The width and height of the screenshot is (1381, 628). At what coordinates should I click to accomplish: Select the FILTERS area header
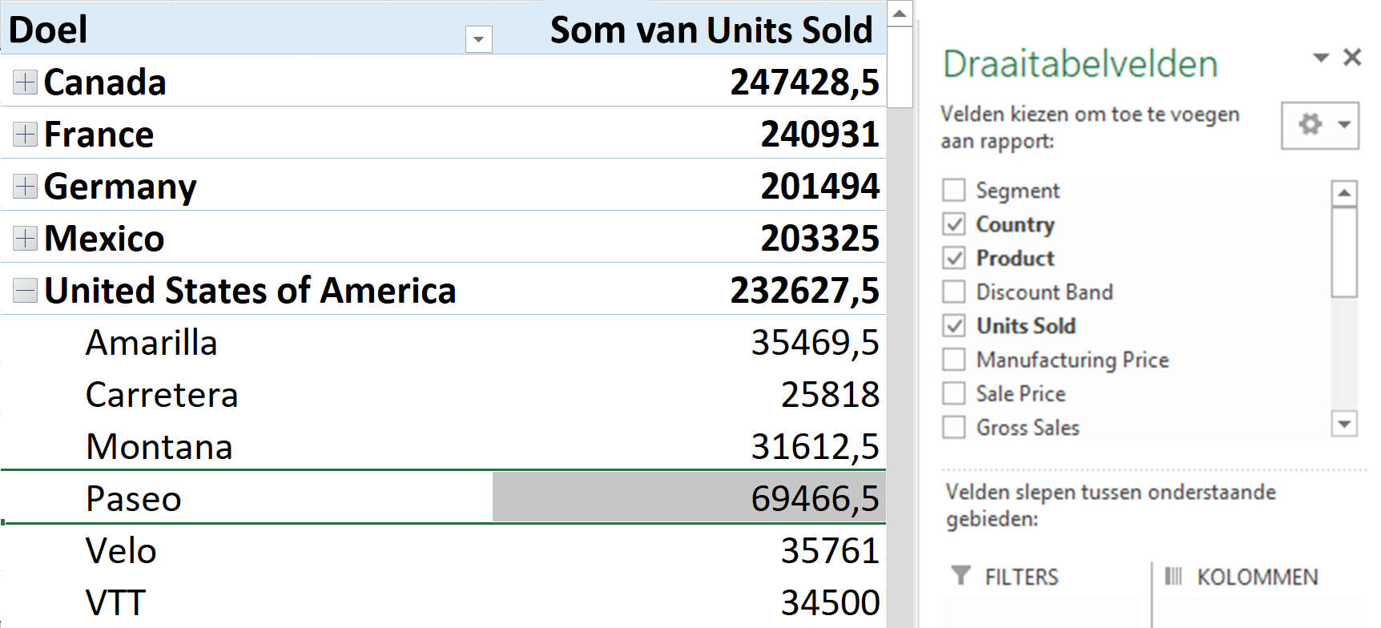tap(1005, 577)
